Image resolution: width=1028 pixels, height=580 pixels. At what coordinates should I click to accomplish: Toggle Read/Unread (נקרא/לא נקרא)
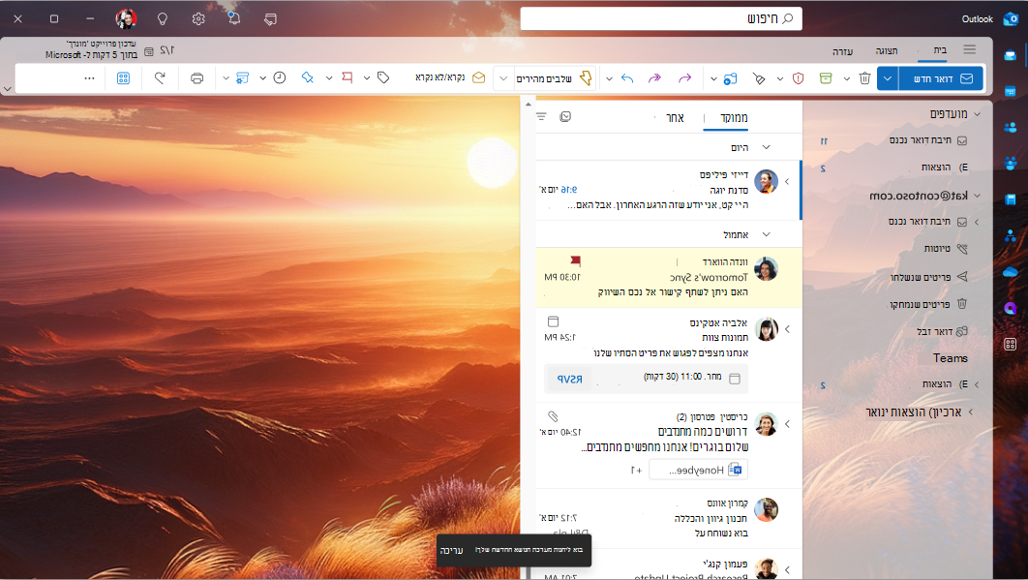(x=450, y=77)
